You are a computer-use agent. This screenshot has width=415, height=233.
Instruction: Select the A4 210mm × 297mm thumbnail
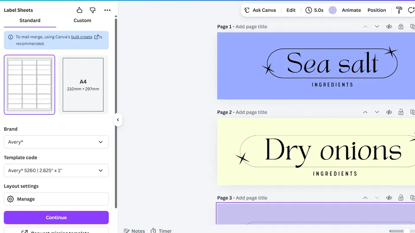[83, 85]
